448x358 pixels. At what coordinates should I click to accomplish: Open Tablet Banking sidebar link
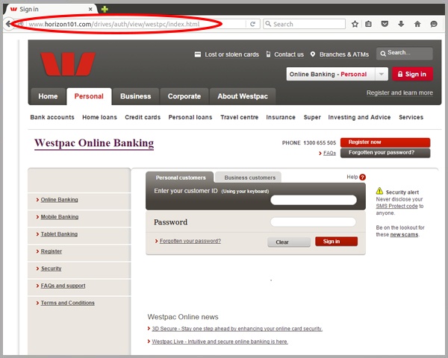(59, 234)
